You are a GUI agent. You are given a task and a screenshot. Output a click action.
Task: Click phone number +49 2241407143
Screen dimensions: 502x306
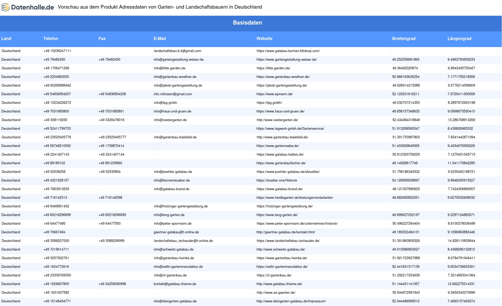(x=56, y=155)
